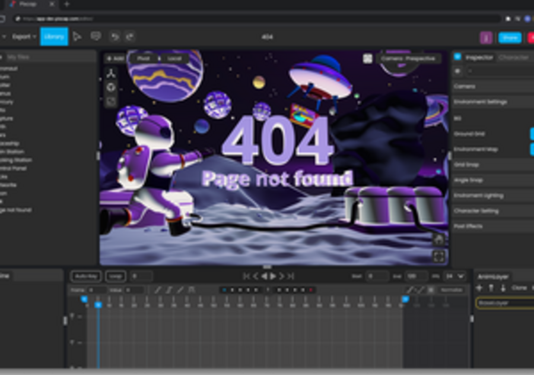Click the undo arrow icon
The image size is (534, 375).
pos(115,37)
